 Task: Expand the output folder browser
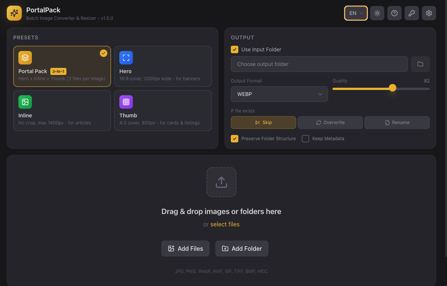pyautogui.click(x=420, y=64)
